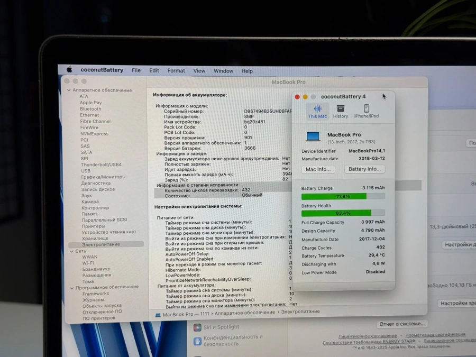Click the Отчет о системе... button
Image resolution: width=476 pixels, height=357 pixels.
(402, 324)
